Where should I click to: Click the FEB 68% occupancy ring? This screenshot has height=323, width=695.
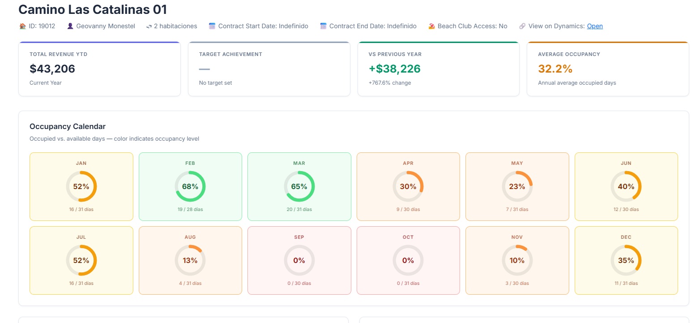click(190, 186)
